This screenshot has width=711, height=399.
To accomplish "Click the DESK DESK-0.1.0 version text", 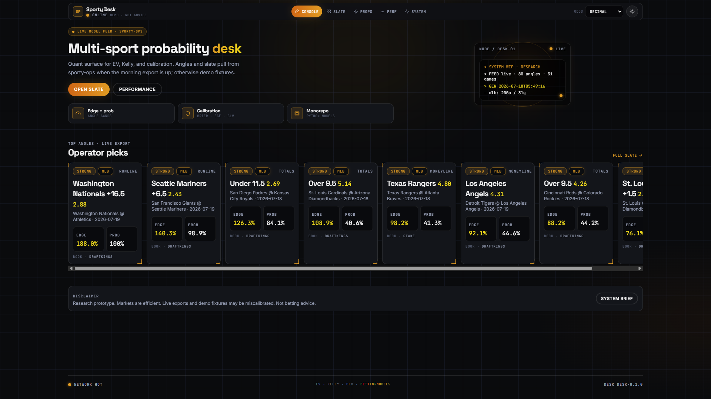I will [623, 385].
